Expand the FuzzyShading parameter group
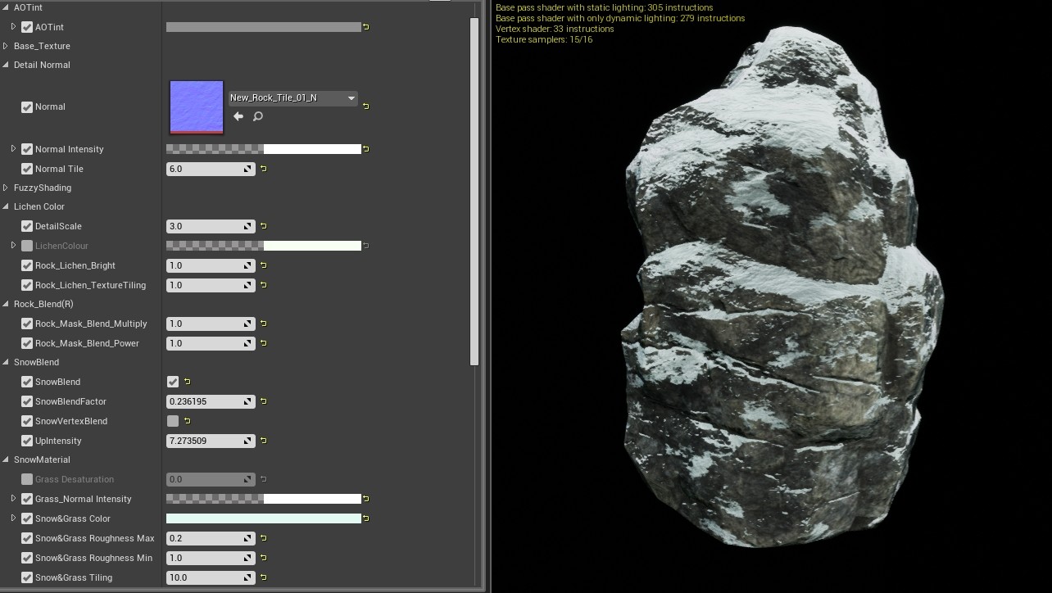This screenshot has height=593, width=1052. 6,188
